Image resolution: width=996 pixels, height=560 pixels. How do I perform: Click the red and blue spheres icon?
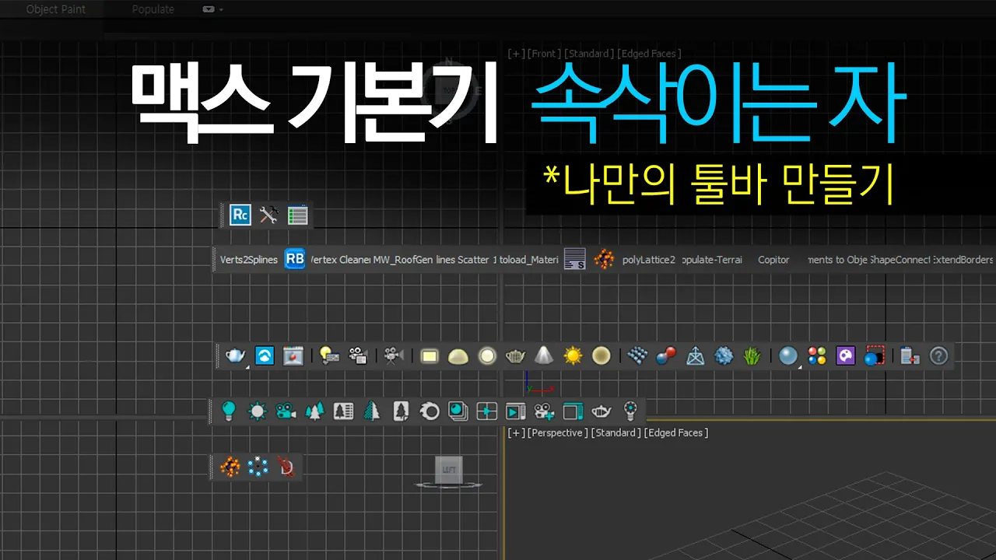click(x=666, y=356)
